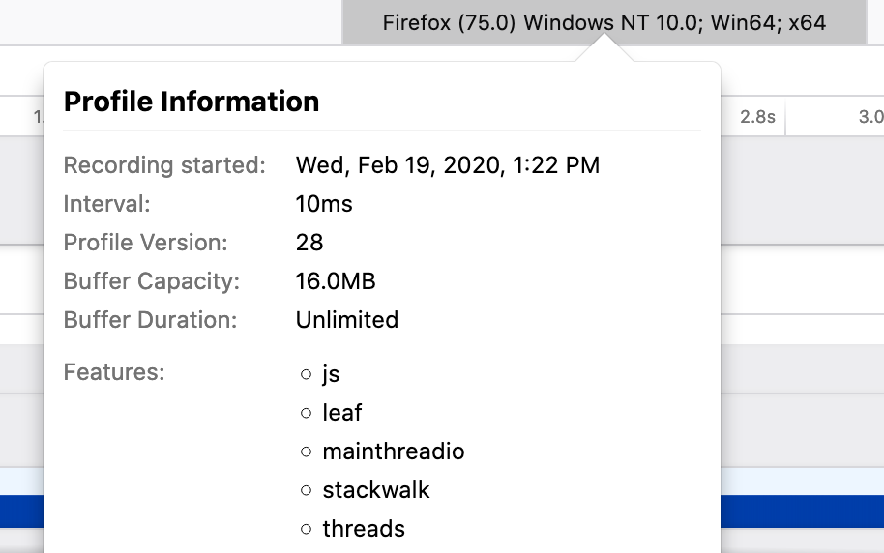Click the 2.8s mark on the timeline ruler

[757, 117]
